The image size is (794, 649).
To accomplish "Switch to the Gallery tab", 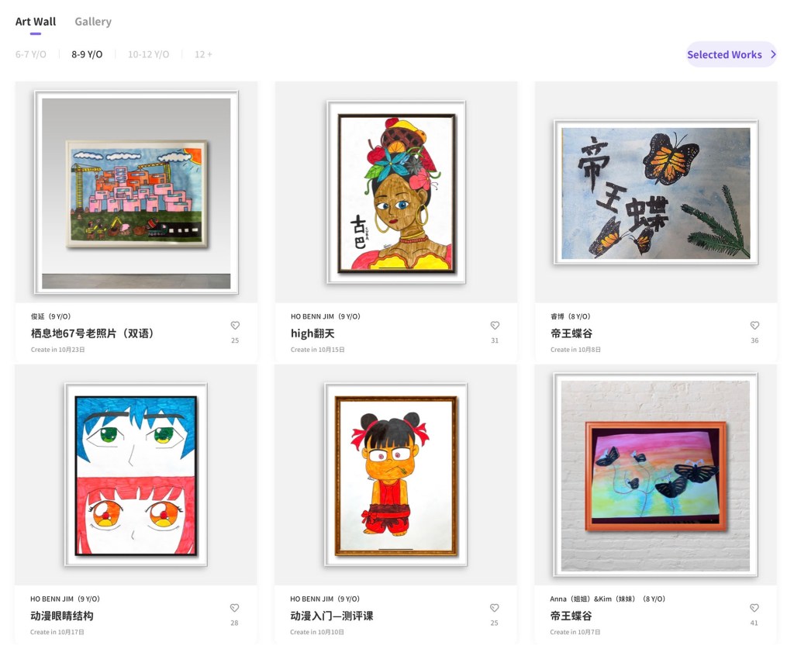I will coord(93,22).
